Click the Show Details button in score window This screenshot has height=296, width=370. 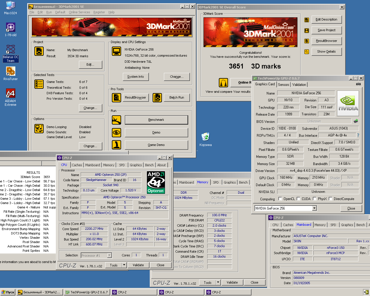pyautogui.click(x=327, y=51)
